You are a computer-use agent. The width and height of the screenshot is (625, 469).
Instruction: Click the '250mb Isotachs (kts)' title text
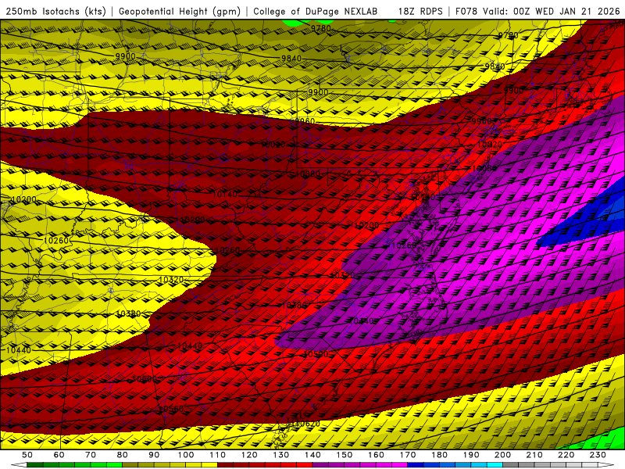(55, 11)
